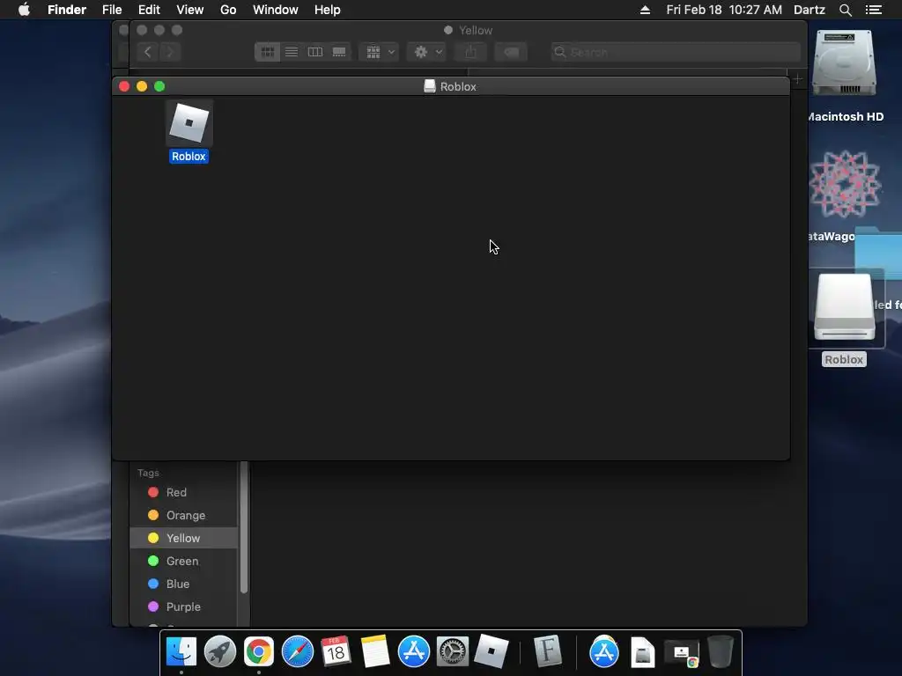Open Calendar from the Dock
The width and height of the screenshot is (902, 676).
pos(336,651)
